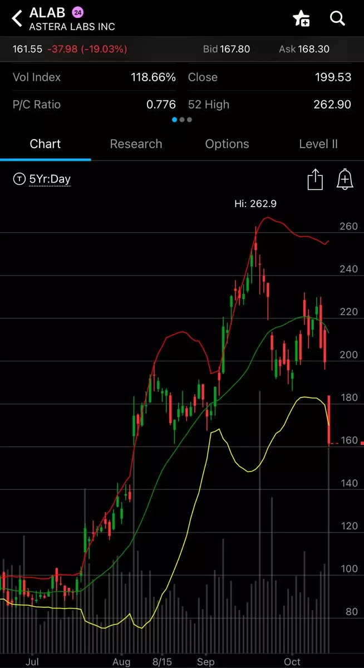Switch to the Options tab
This screenshot has width=364, height=668.
(227, 144)
